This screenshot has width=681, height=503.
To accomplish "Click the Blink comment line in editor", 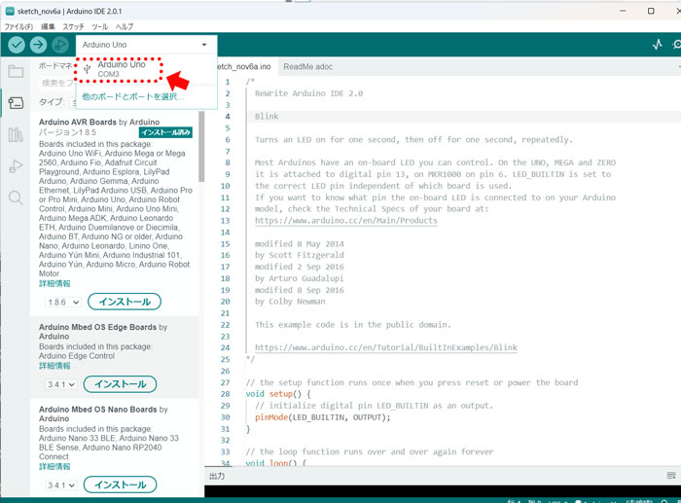I will (x=267, y=117).
